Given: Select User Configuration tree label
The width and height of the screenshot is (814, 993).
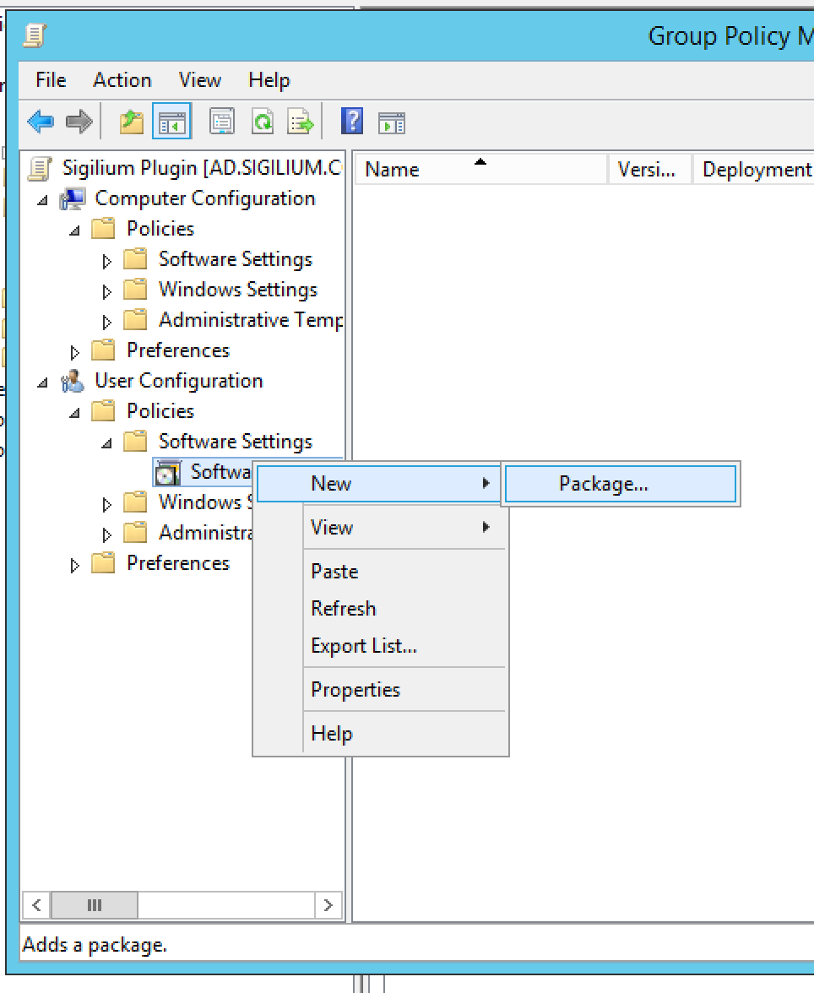Looking at the screenshot, I should pos(179,381).
